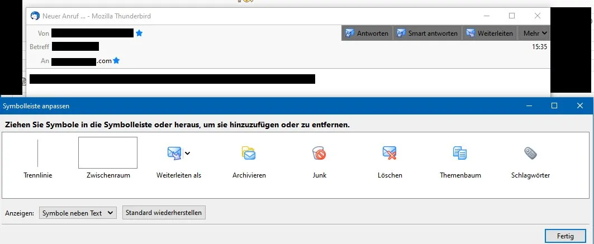Click the Schlagwörter tag icon
The image size is (594, 244).
[530, 153]
